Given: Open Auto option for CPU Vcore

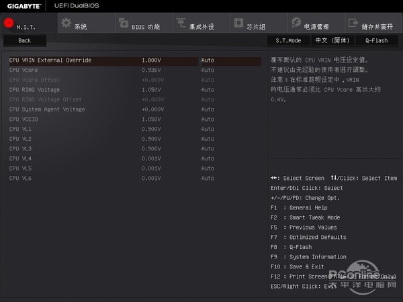Looking at the screenshot, I should tap(208, 70).
